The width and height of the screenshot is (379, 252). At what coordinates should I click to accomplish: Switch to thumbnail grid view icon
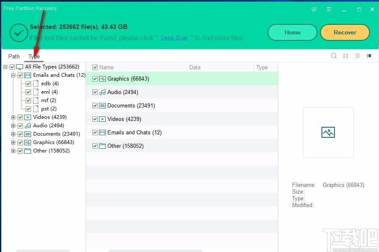point(346,56)
